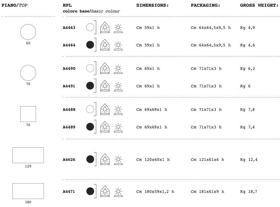
Task: Click the indoor house icon for A4626
Action: pyautogui.click(x=104, y=160)
